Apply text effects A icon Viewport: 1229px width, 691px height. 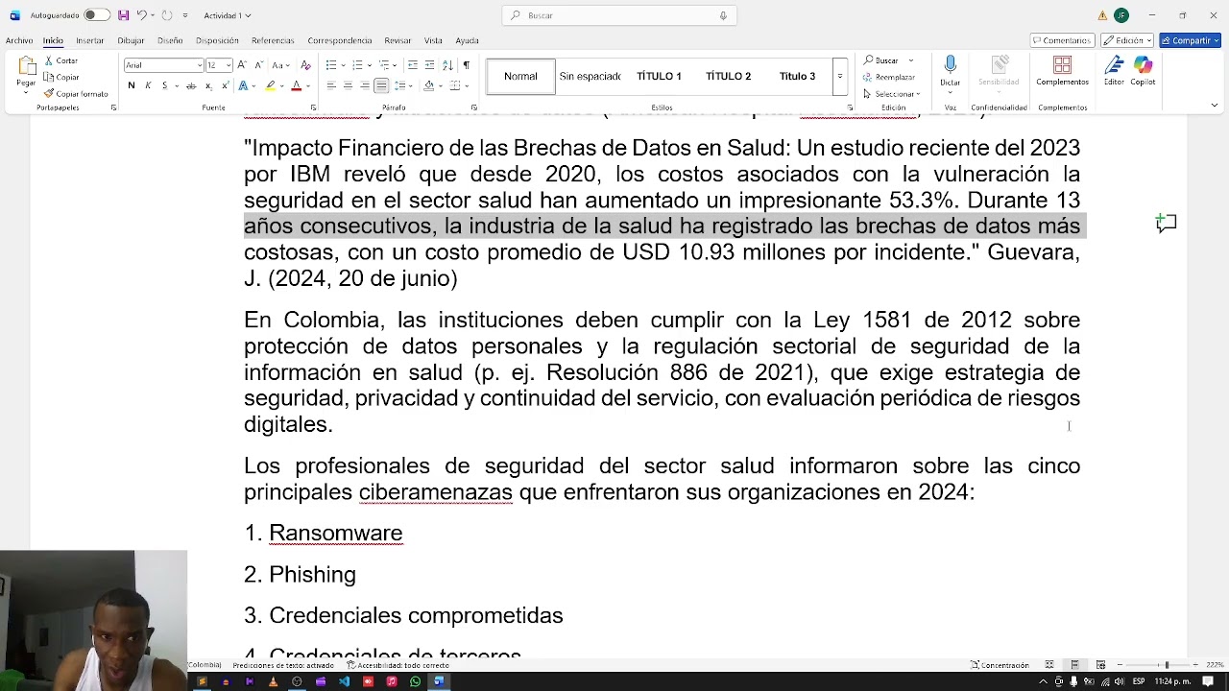tap(243, 85)
